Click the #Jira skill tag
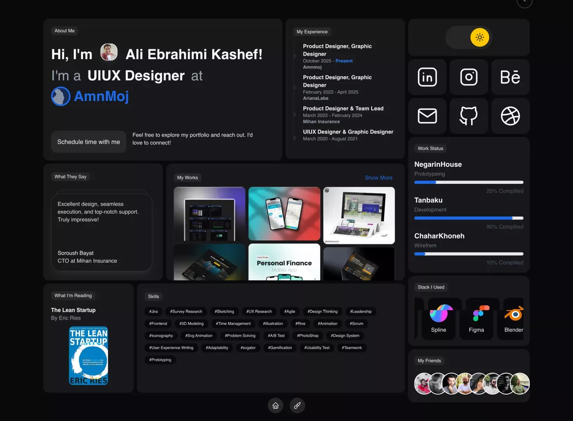This screenshot has height=421, width=573. coord(154,312)
